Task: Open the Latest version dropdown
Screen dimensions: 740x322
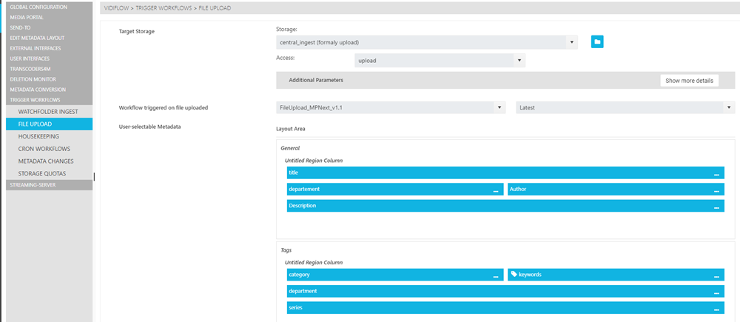Action: coord(625,107)
